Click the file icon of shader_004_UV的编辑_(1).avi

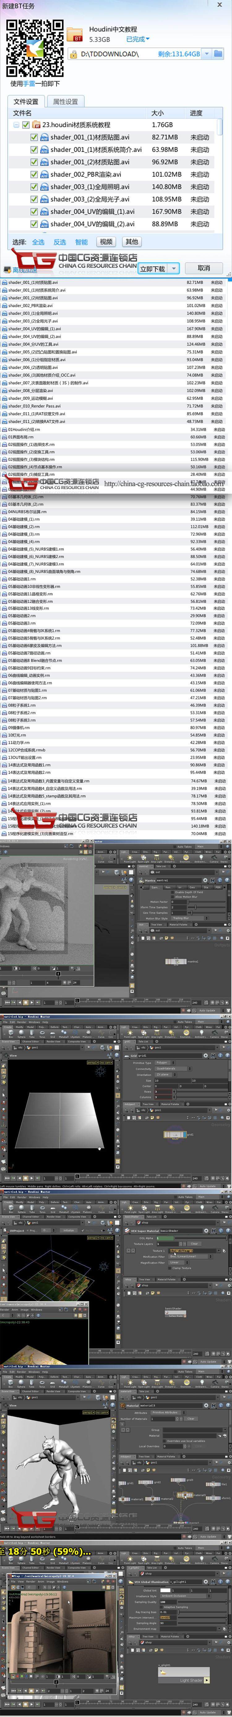click(x=45, y=212)
